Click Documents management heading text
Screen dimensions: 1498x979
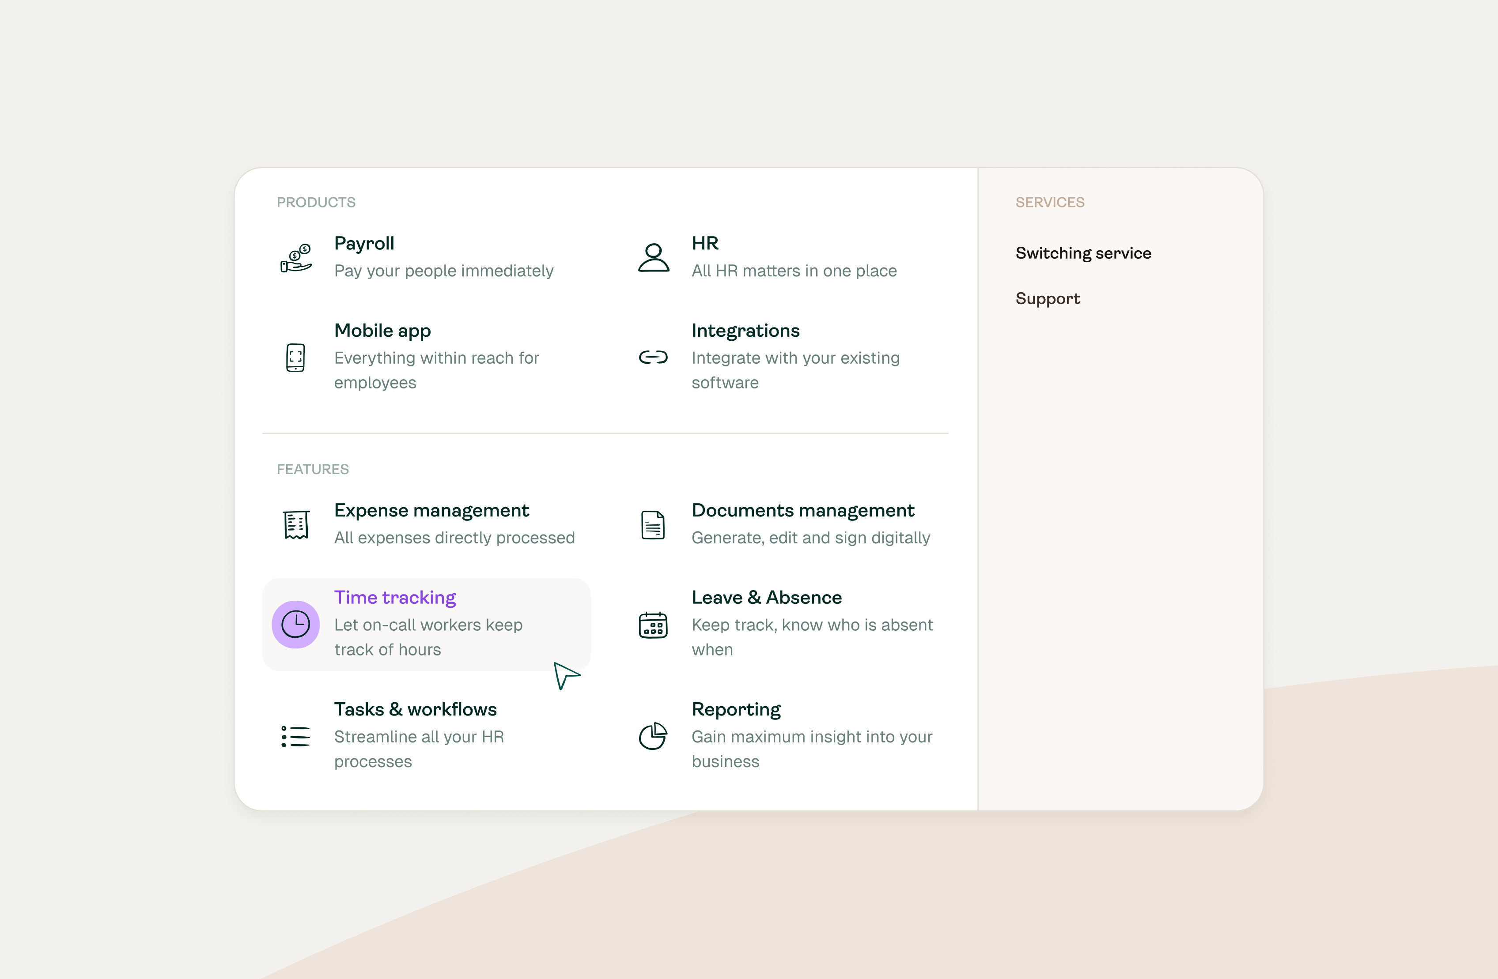click(x=802, y=510)
